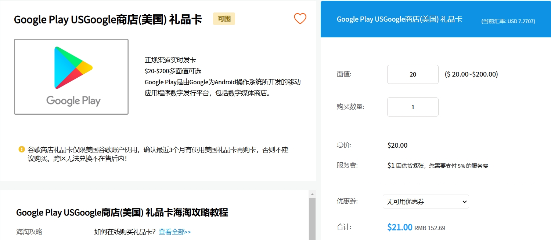The width and height of the screenshot is (551, 240).
Task: Click the 优惠券: label
Action: [347, 201]
